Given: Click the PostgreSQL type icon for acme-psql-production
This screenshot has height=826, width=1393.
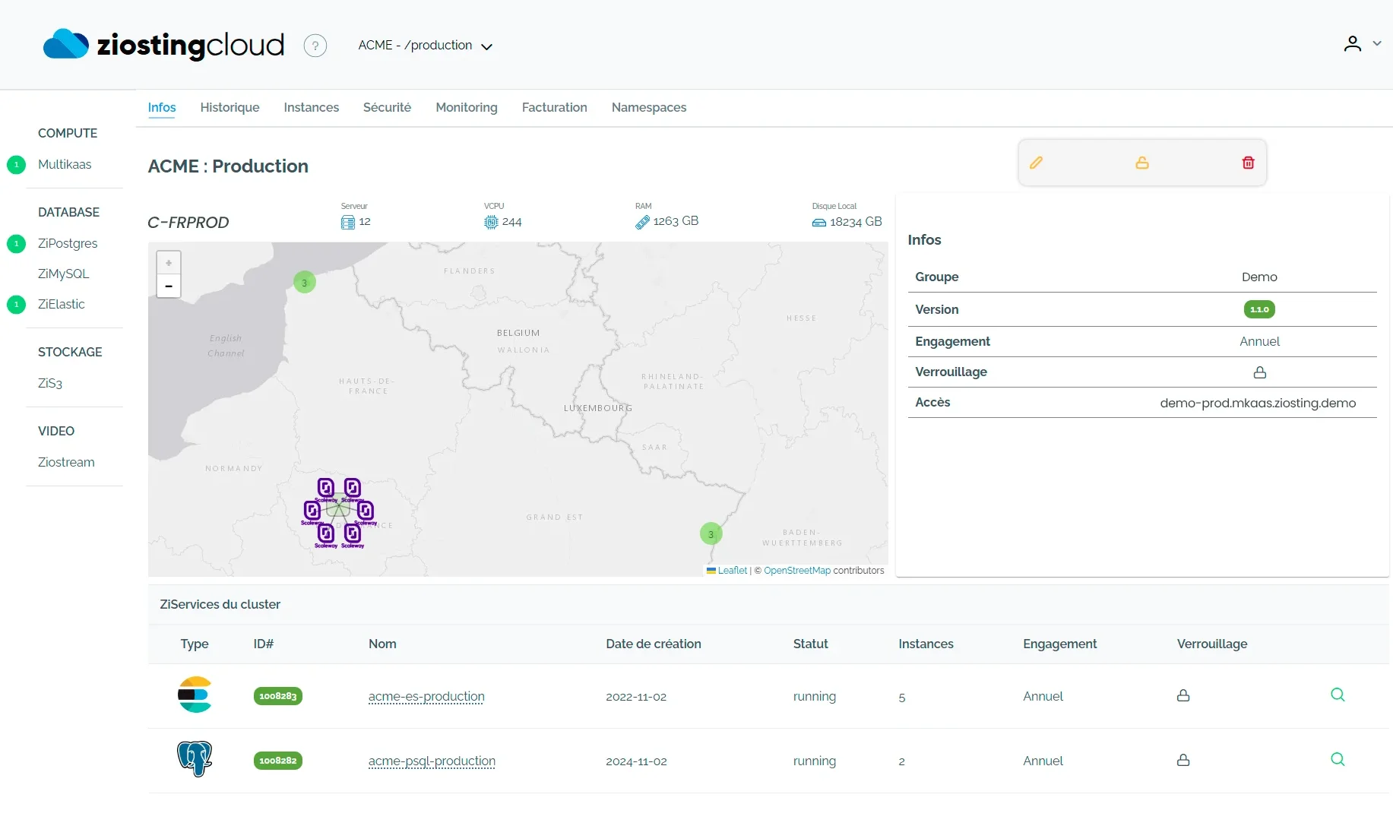Looking at the screenshot, I should (195, 758).
